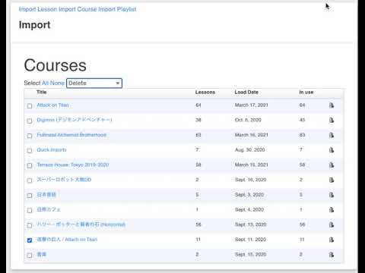Open the Delete action dropdown

coord(94,83)
